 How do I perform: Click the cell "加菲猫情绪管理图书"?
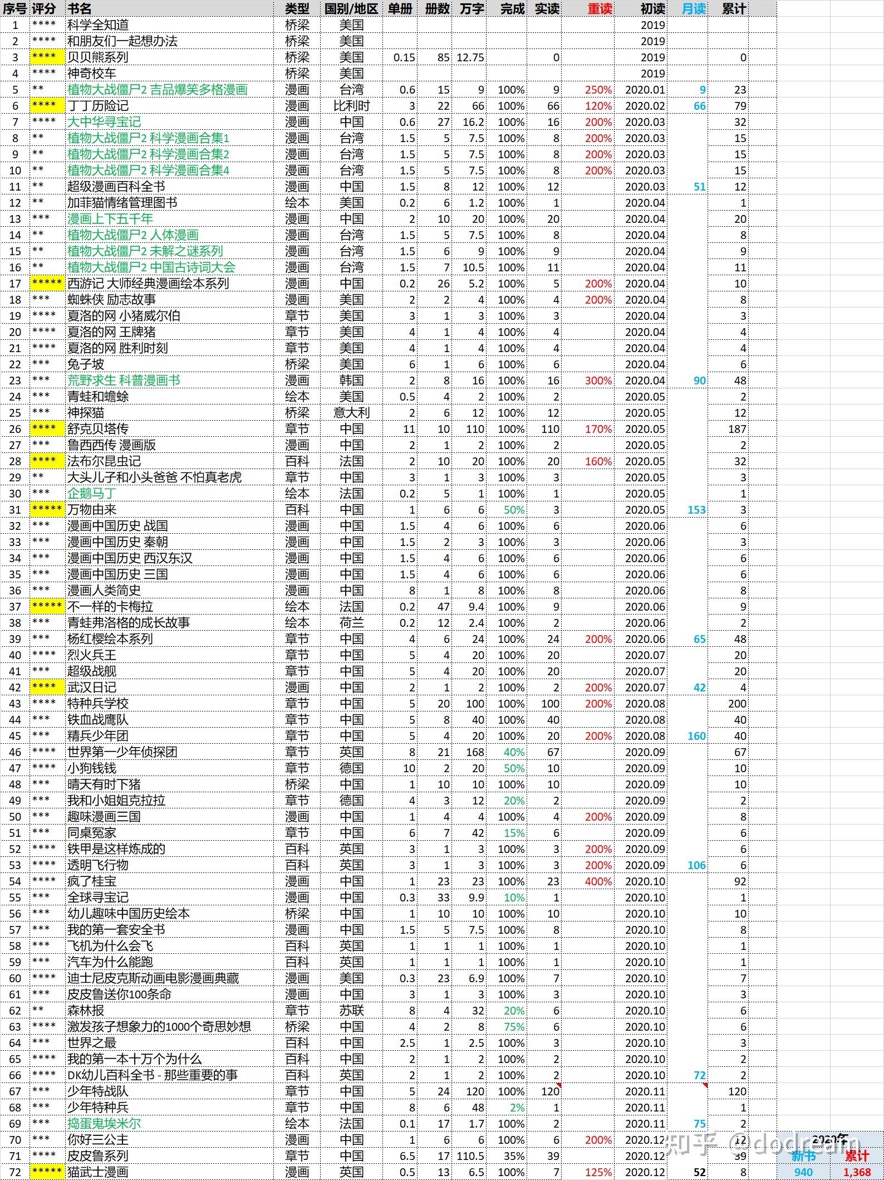click(122, 203)
